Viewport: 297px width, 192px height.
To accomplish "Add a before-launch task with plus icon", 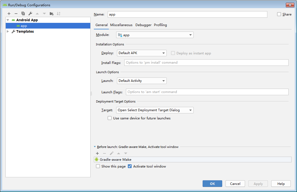I will pyautogui.click(x=97, y=153).
